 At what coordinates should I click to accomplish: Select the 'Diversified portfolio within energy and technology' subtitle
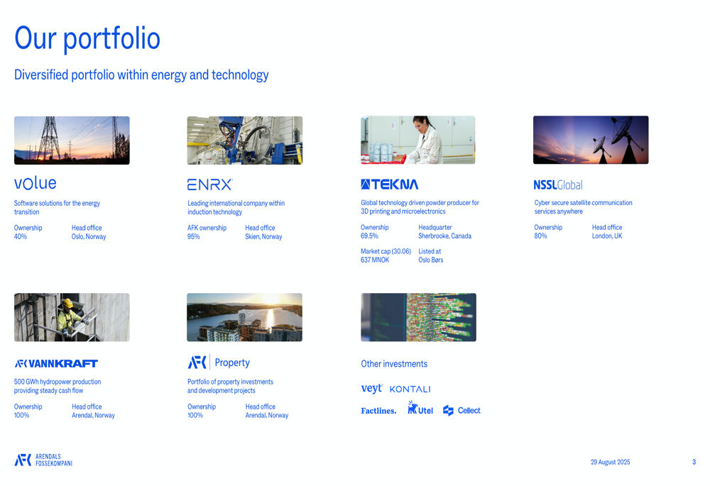[x=141, y=74]
